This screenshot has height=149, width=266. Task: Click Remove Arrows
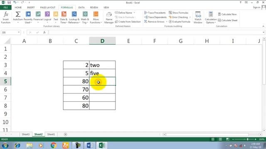pyautogui.click(x=154, y=22)
